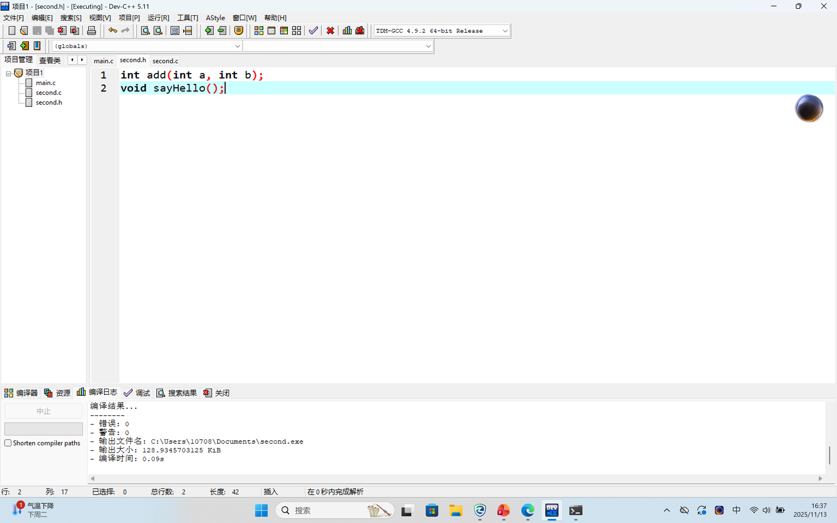Start debugging with the checkmark icon

[x=313, y=31]
